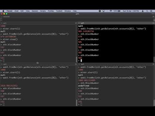Click the prompt cursor in the lower-right pane
This screenshot has width=155, height=116.
81,104
